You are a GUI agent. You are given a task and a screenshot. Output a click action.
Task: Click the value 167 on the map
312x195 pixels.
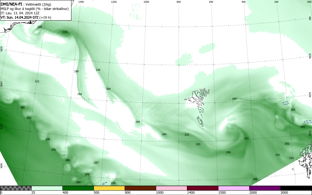(96, 163)
